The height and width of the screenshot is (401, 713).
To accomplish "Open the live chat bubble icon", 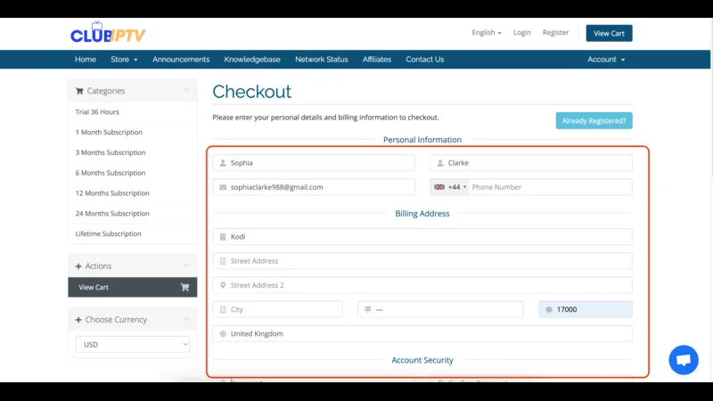I will coord(684,360).
